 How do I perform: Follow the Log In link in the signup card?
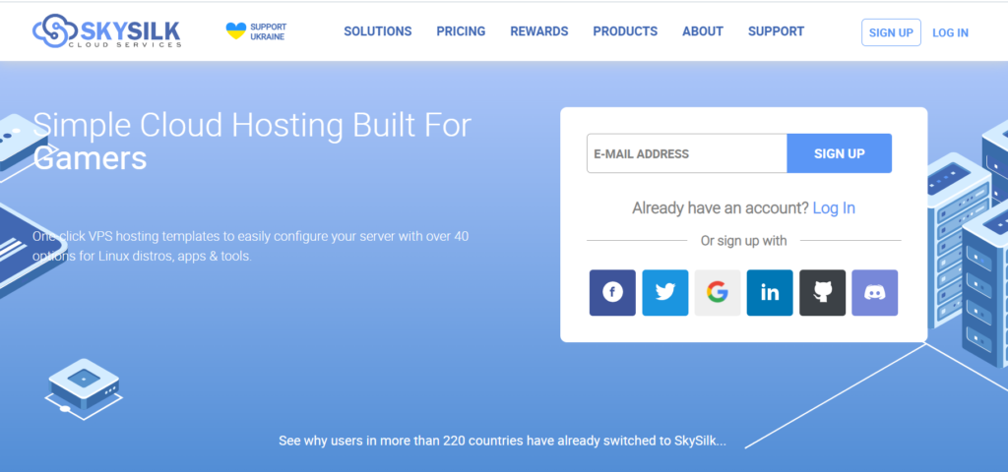point(834,208)
